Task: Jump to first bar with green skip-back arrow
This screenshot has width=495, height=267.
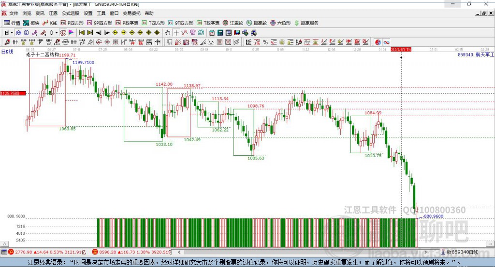Action: 82,32
